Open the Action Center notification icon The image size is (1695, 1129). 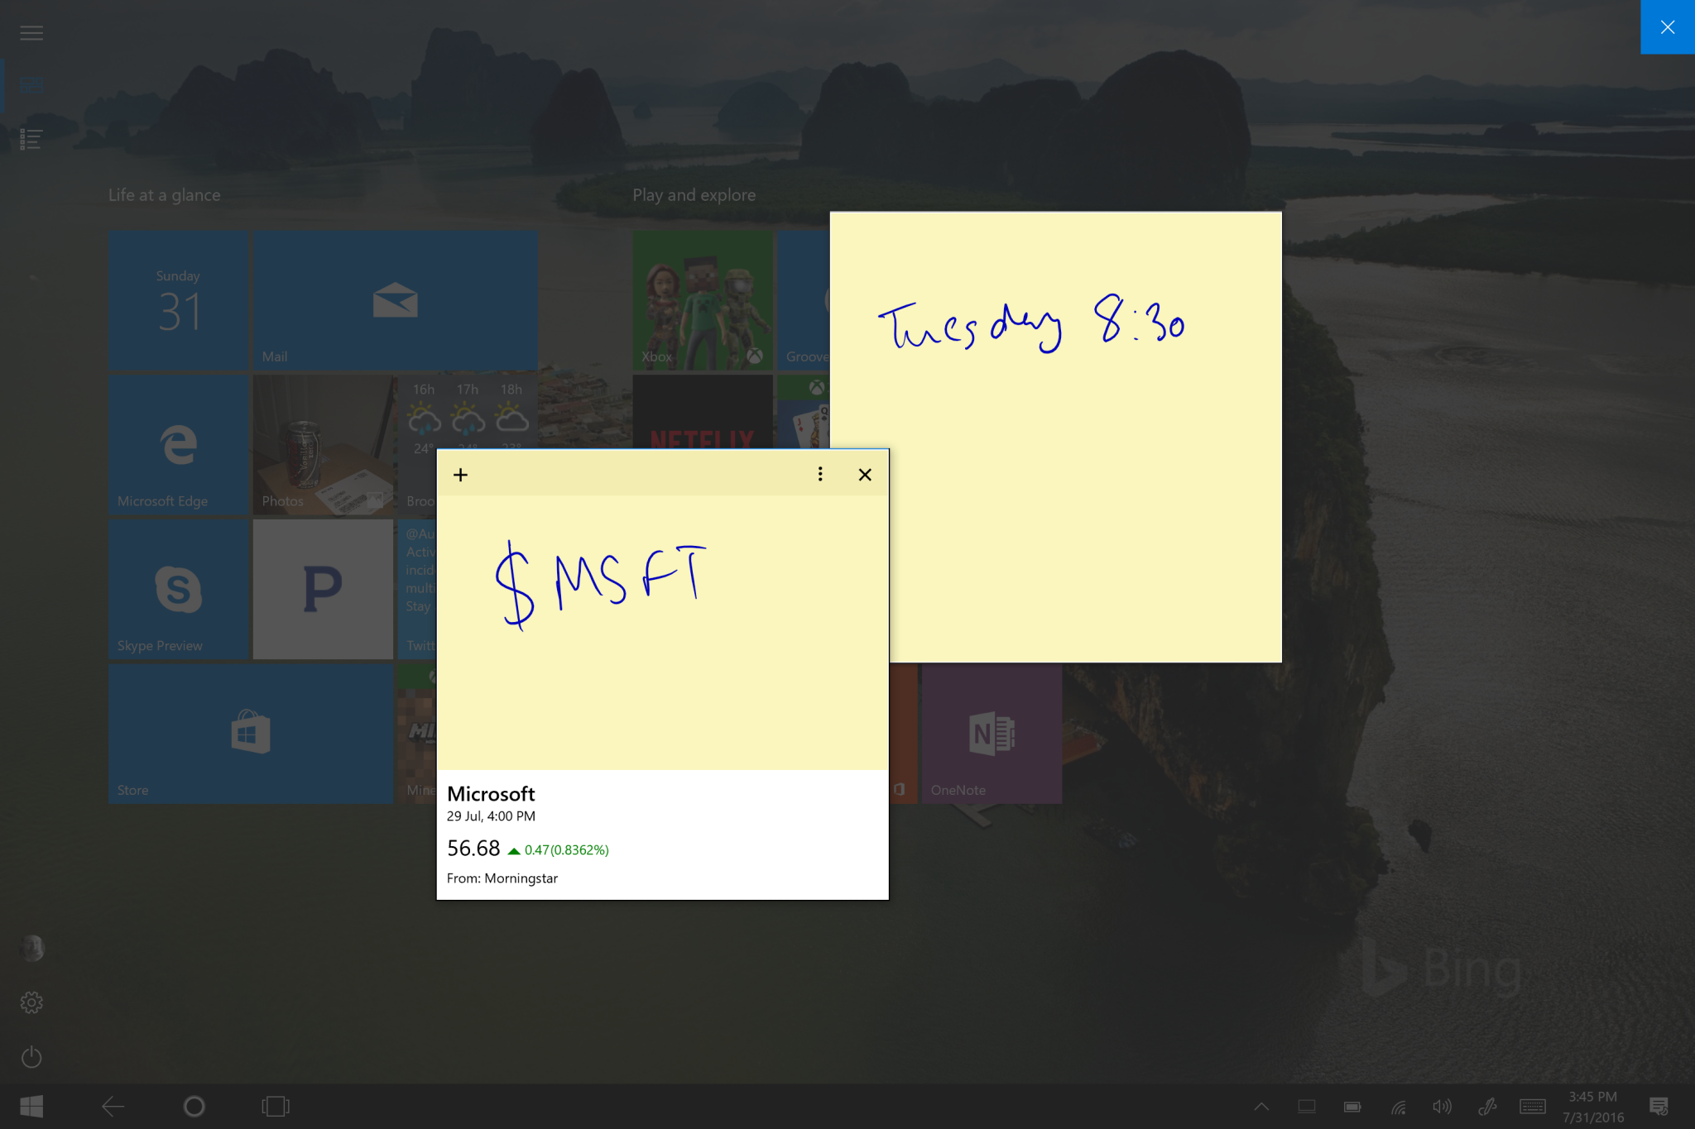point(1660,1106)
